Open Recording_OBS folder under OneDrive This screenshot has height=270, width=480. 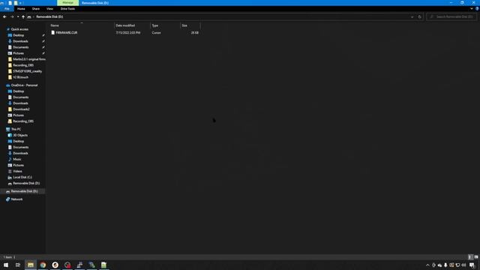point(23,121)
